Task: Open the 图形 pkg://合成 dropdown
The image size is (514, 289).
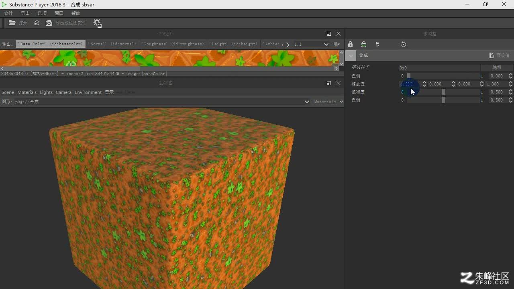Action: pyautogui.click(x=162, y=102)
